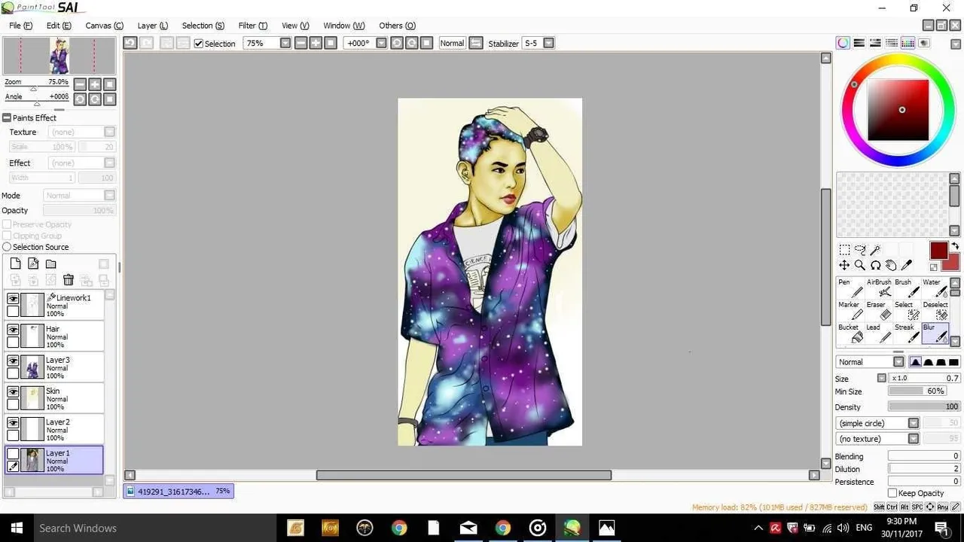The height and width of the screenshot is (542, 964).
Task: Open the Texture dropdown in Paints Effect
Action: tap(109, 132)
